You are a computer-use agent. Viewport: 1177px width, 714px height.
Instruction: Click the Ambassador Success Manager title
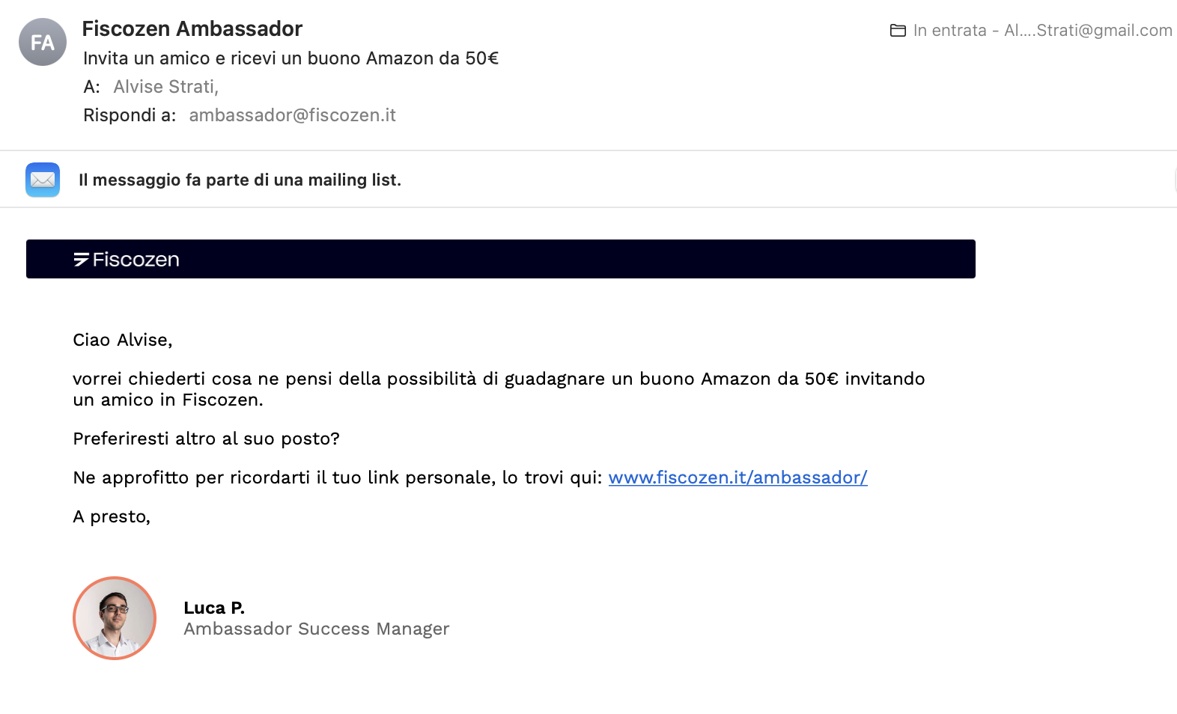pos(316,629)
